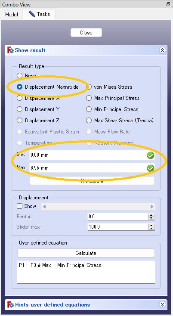
Task: Click the float panel icon in Combo View
Action: [x=168, y=4]
